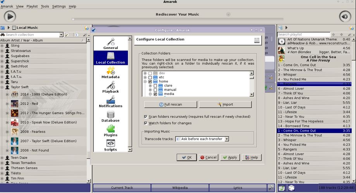Uncheck the home folder checkbox
The image size is (356, 193).
(150, 81)
